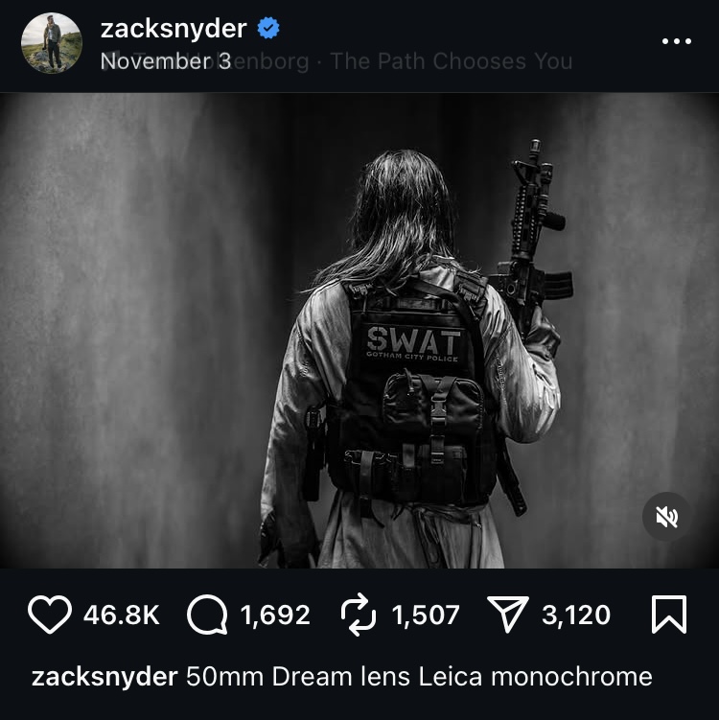Viewport: 719px width, 720px height.
Task: View the 1,507 reposts count
Action: coord(426,615)
